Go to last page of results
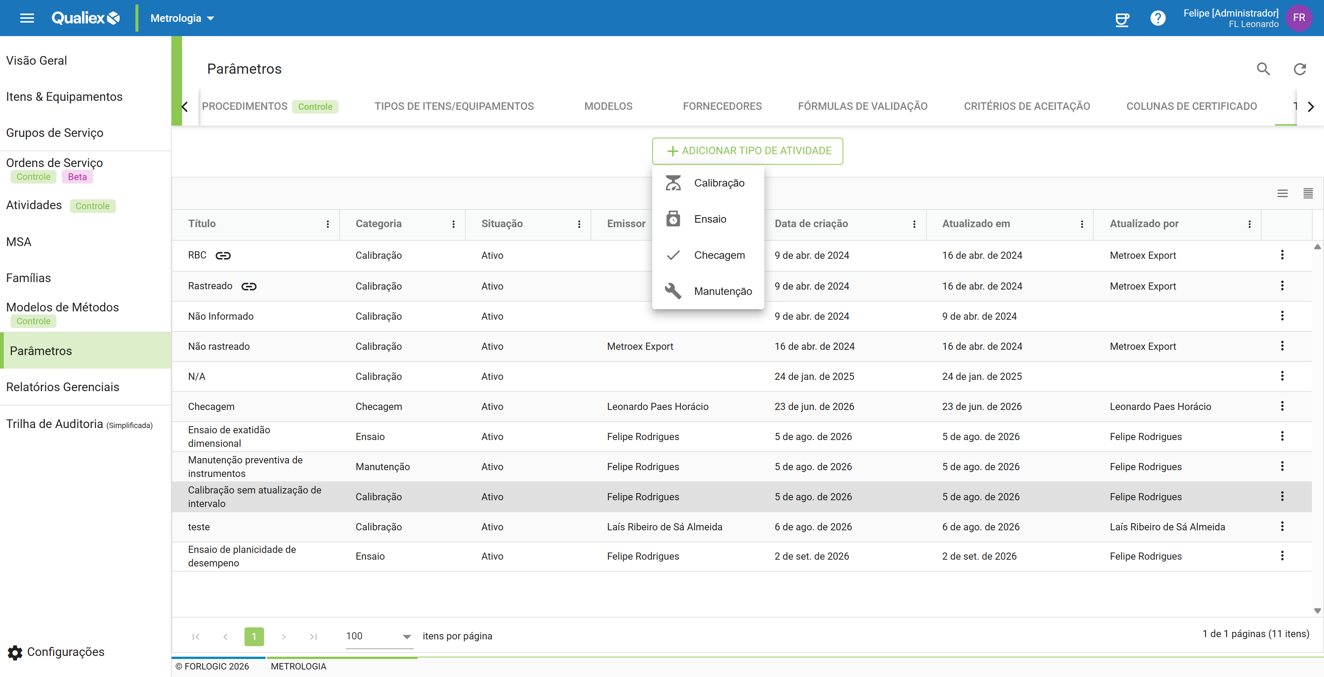The height and width of the screenshot is (677, 1324). click(x=313, y=636)
